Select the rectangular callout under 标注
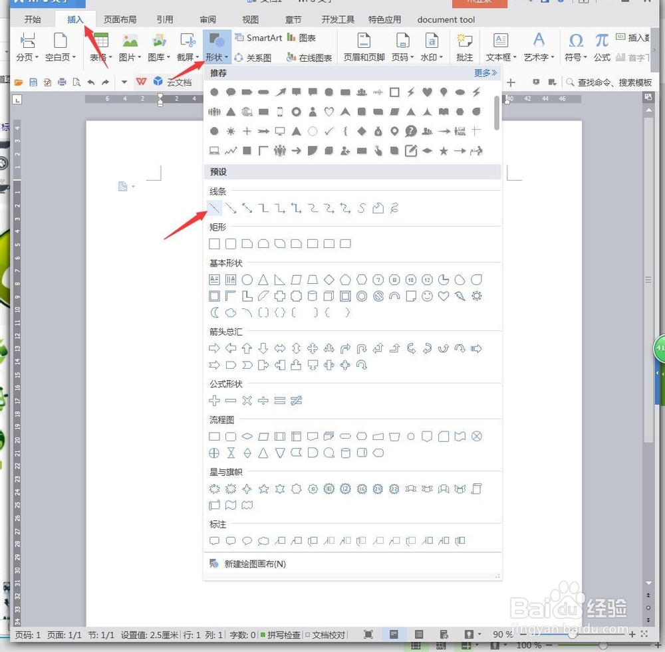665x652 pixels. point(215,541)
